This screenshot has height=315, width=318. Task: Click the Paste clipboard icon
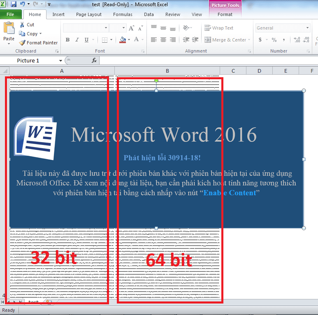[9, 28]
